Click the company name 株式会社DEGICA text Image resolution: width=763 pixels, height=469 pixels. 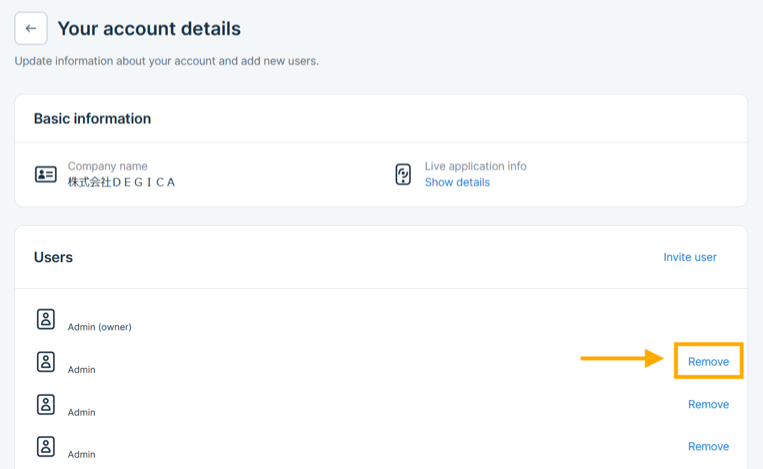coord(121,183)
